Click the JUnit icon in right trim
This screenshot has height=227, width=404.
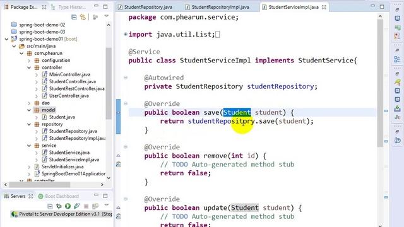click(x=397, y=117)
